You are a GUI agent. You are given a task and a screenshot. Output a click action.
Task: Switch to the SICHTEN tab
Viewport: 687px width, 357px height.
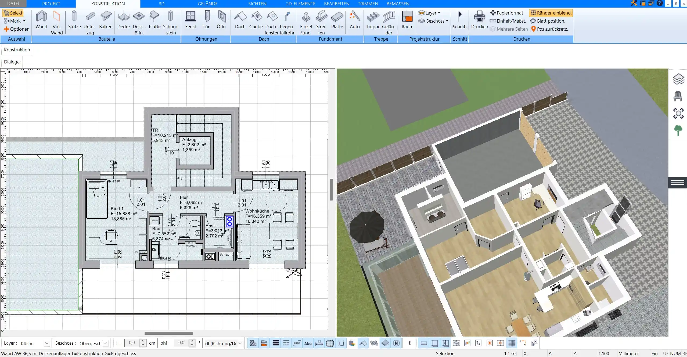pyautogui.click(x=257, y=3)
